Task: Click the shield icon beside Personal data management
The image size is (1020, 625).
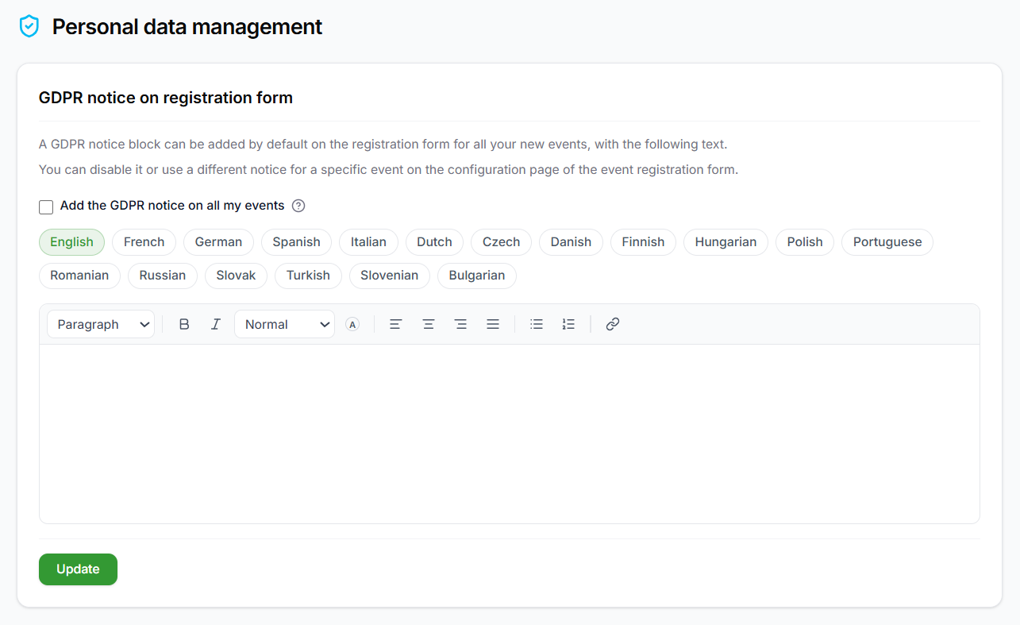Action: click(x=29, y=26)
